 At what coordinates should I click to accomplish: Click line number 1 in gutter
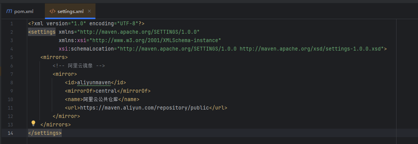click(x=12, y=24)
